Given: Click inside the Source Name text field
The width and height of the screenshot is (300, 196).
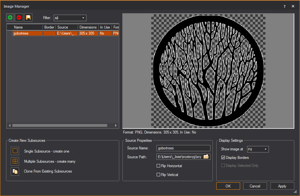Looking at the screenshot, I should click(x=183, y=148).
